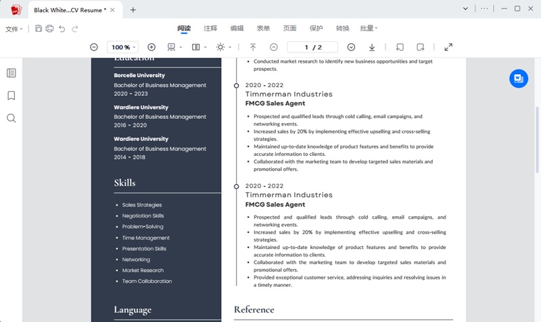
Task: Jump to the last page icon
Action: coord(372,47)
